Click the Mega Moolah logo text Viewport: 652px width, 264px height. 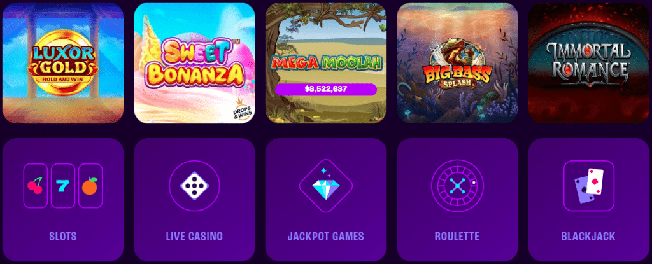326,63
